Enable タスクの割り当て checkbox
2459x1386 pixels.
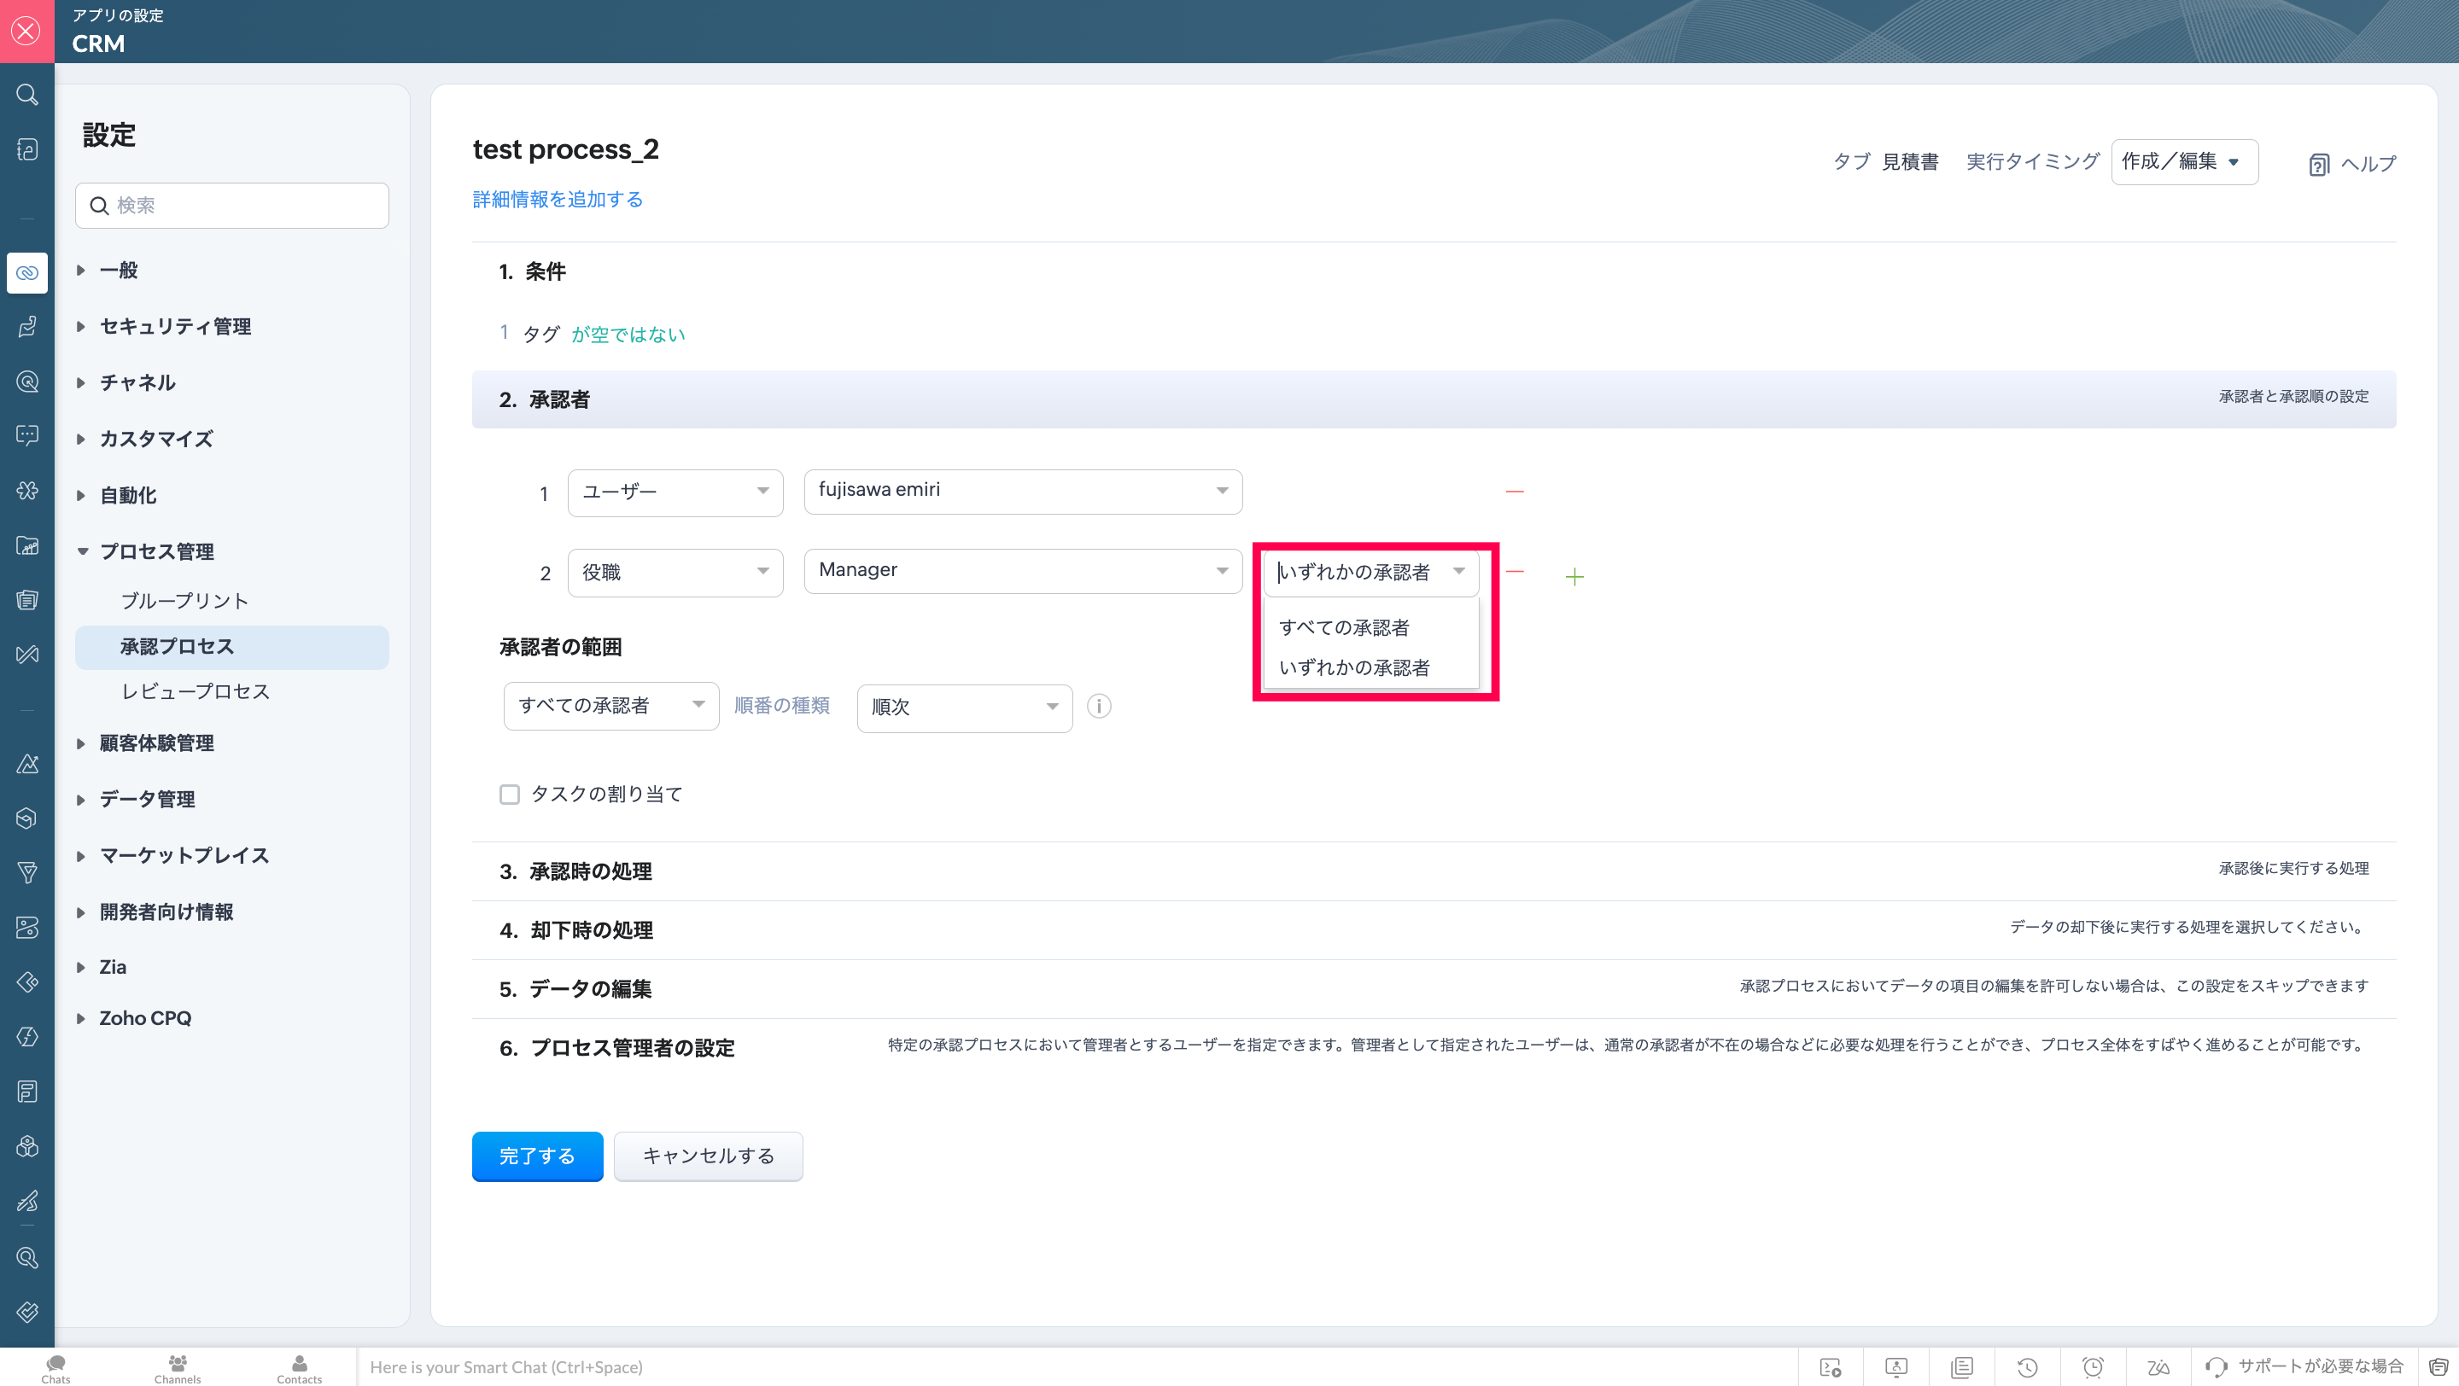pos(510,795)
